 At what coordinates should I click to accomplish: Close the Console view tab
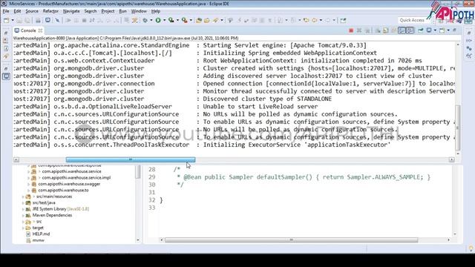pyautogui.click(x=40, y=30)
